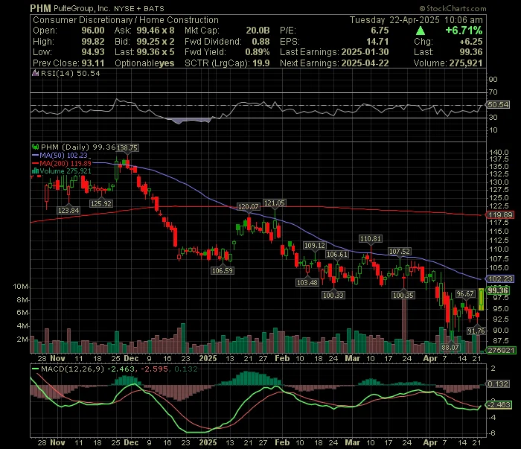Click the 103.48 price label
The width and height of the screenshot is (521, 449).
click(x=307, y=282)
